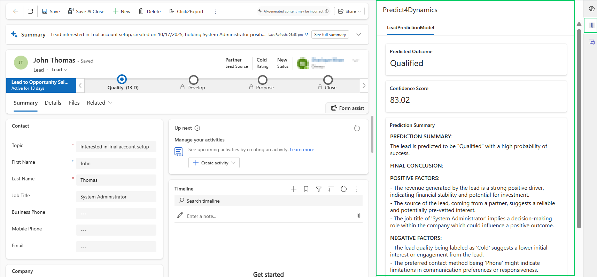
Task: Open the Files tab
Action: tap(74, 103)
